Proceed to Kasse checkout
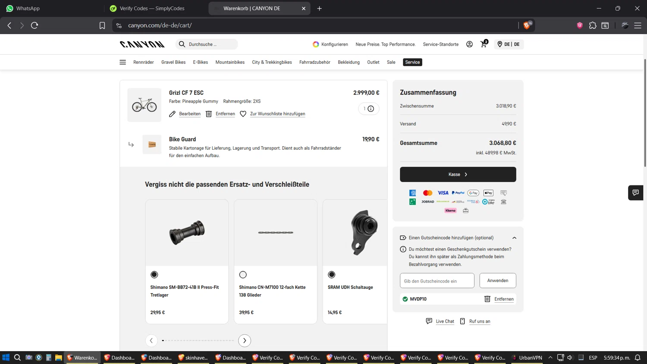 point(458,174)
